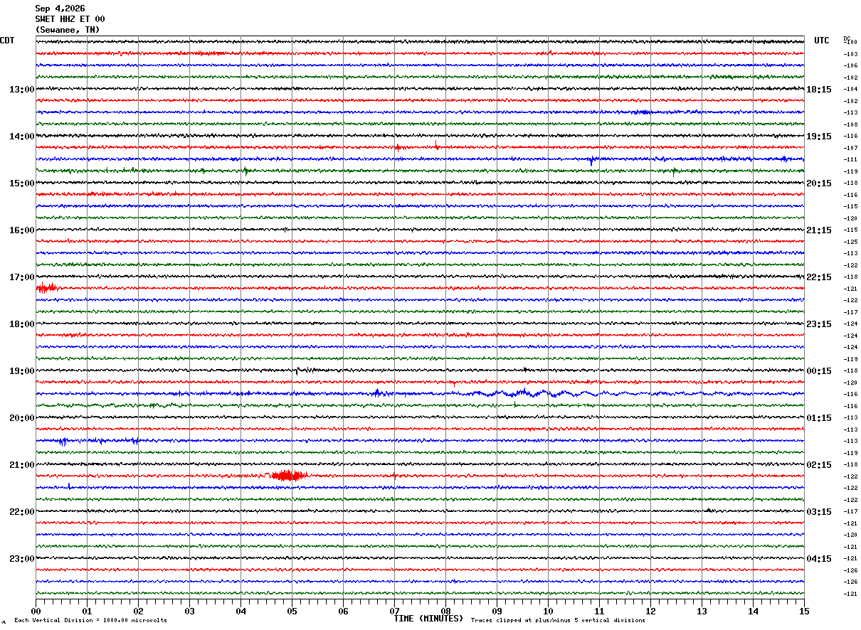Click the TIME (MINUTES) axis label
Image resolution: width=861 pixels, height=630 pixels.
point(428,619)
